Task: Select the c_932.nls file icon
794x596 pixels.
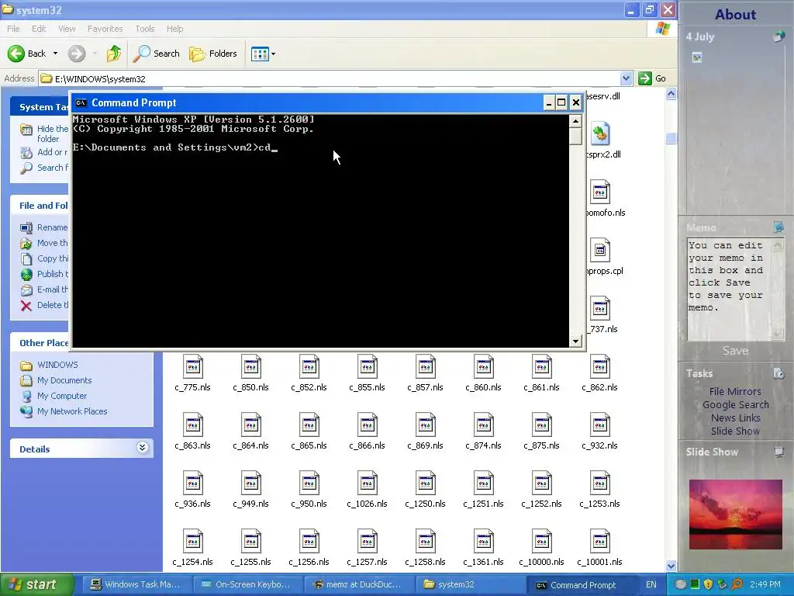Action: [x=600, y=424]
